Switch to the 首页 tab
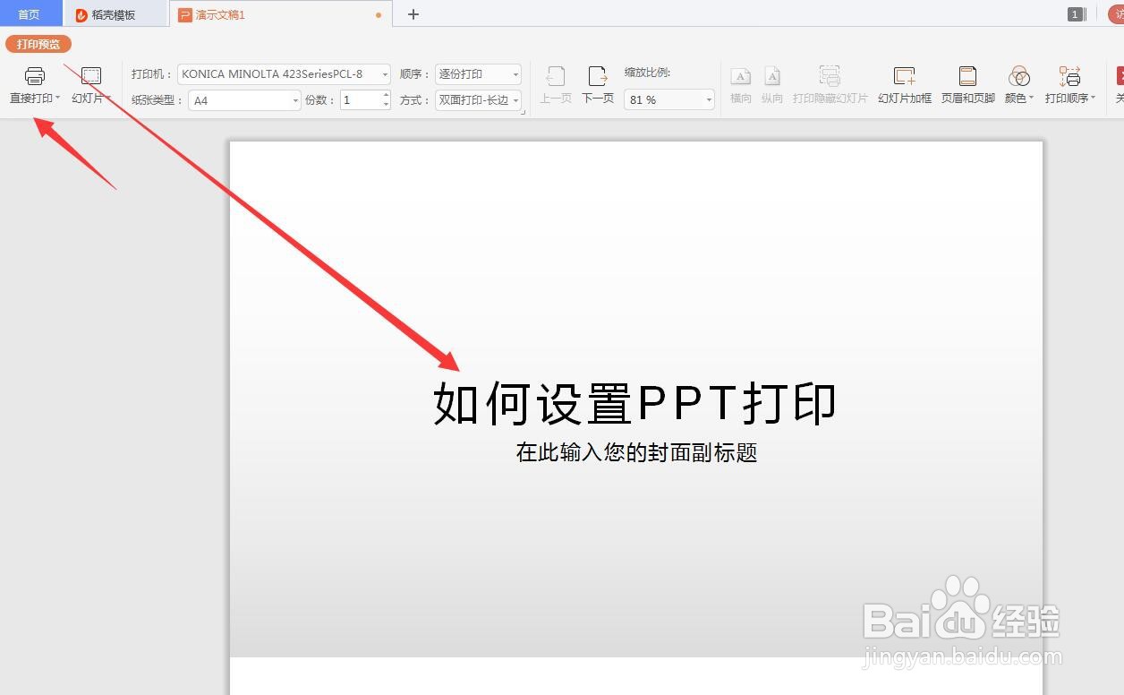 31,14
